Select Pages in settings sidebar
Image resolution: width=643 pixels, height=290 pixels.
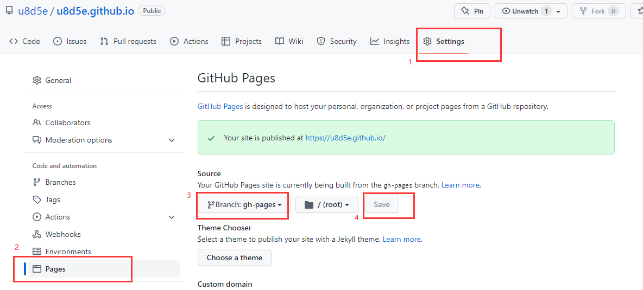(104, 269)
